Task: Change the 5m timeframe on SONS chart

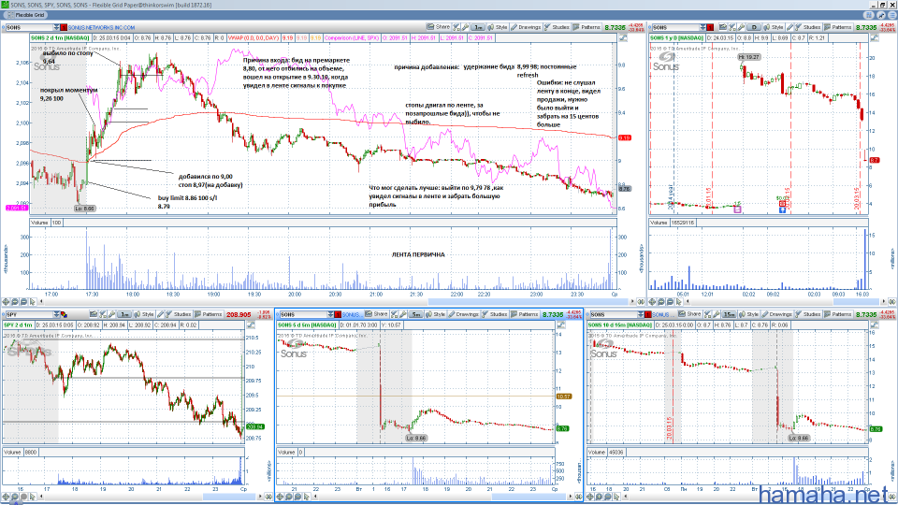Action: coord(416,314)
